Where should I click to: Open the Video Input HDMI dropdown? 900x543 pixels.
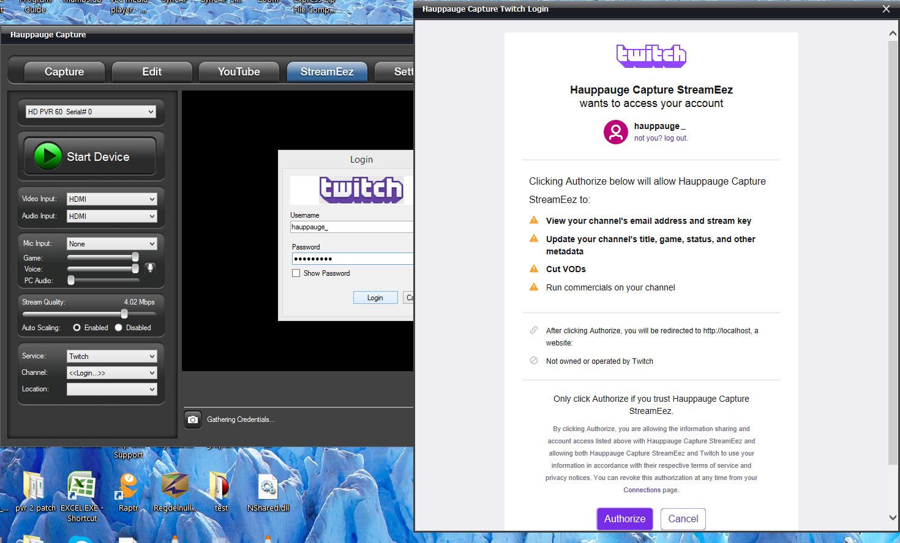(x=111, y=199)
